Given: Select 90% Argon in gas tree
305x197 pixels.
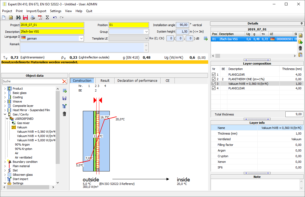Looking at the screenshot, I should pos(22,145).
